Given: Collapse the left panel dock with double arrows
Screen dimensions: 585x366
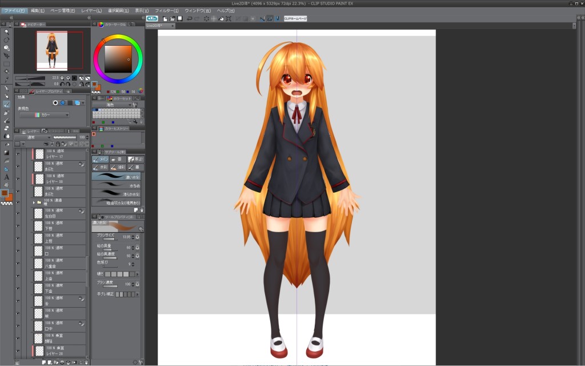Looking at the screenshot, I should coord(11,18).
